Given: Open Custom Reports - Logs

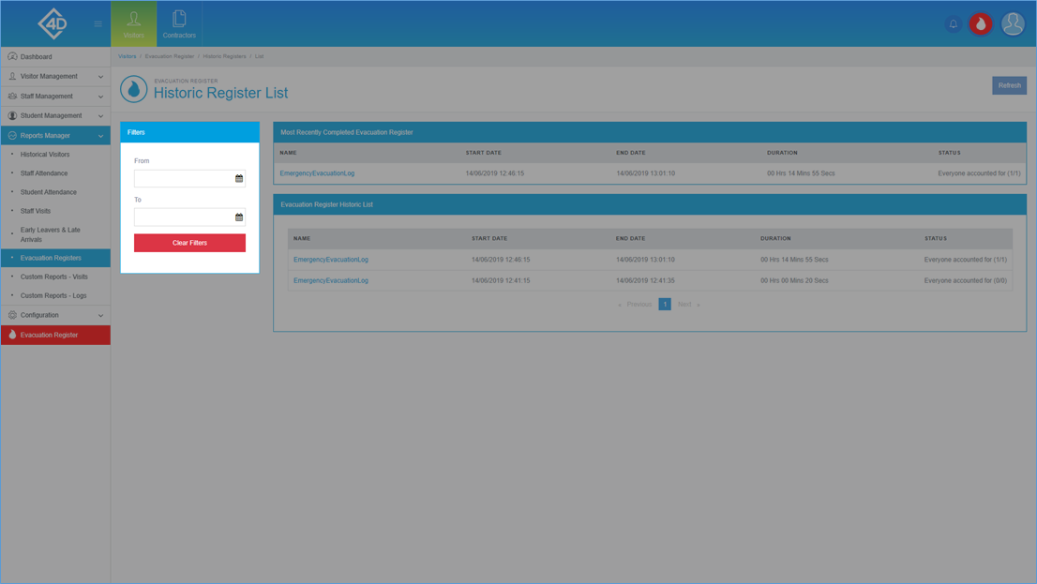Looking at the screenshot, I should (x=53, y=295).
